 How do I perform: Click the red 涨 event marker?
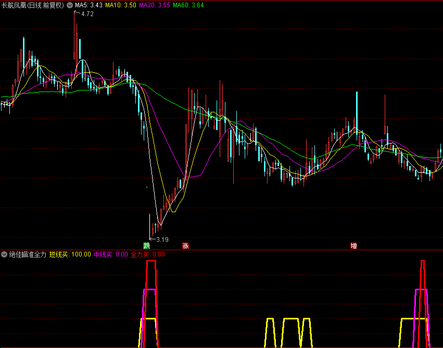point(185,246)
